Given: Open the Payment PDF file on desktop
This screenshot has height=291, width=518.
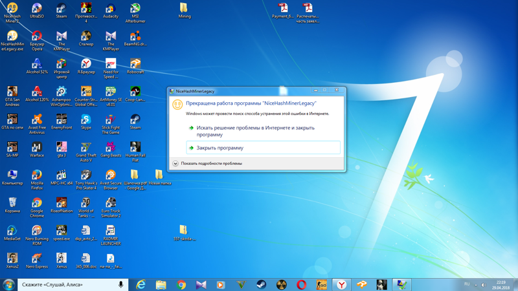Looking at the screenshot, I should 282,10.
